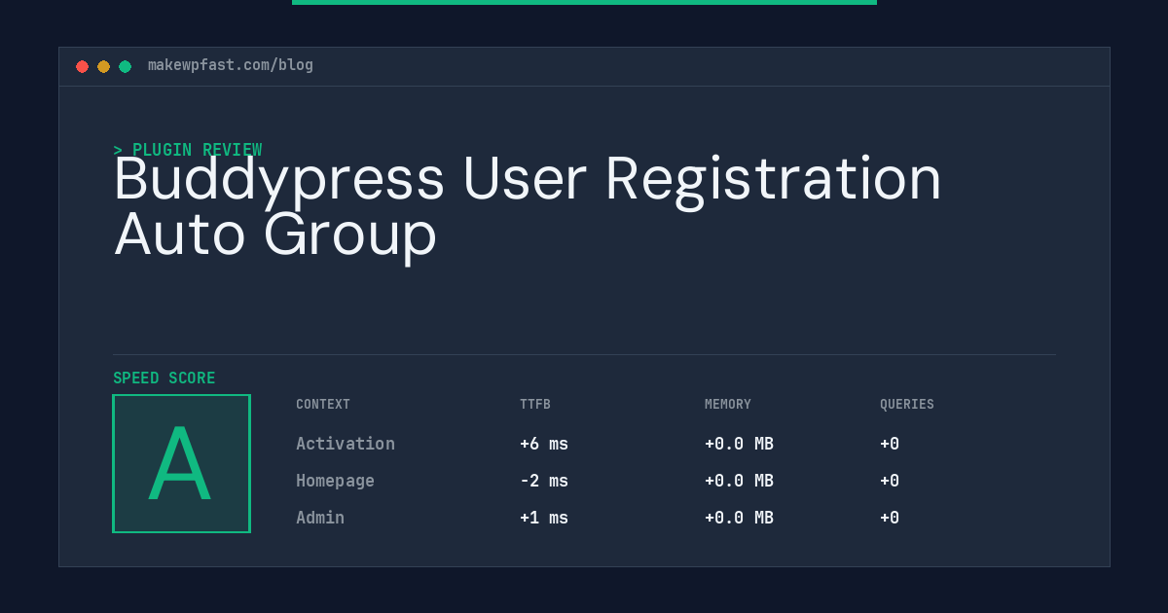1168x613 pixels.
Task: Select the Activation row label
Action: [346, 444]
